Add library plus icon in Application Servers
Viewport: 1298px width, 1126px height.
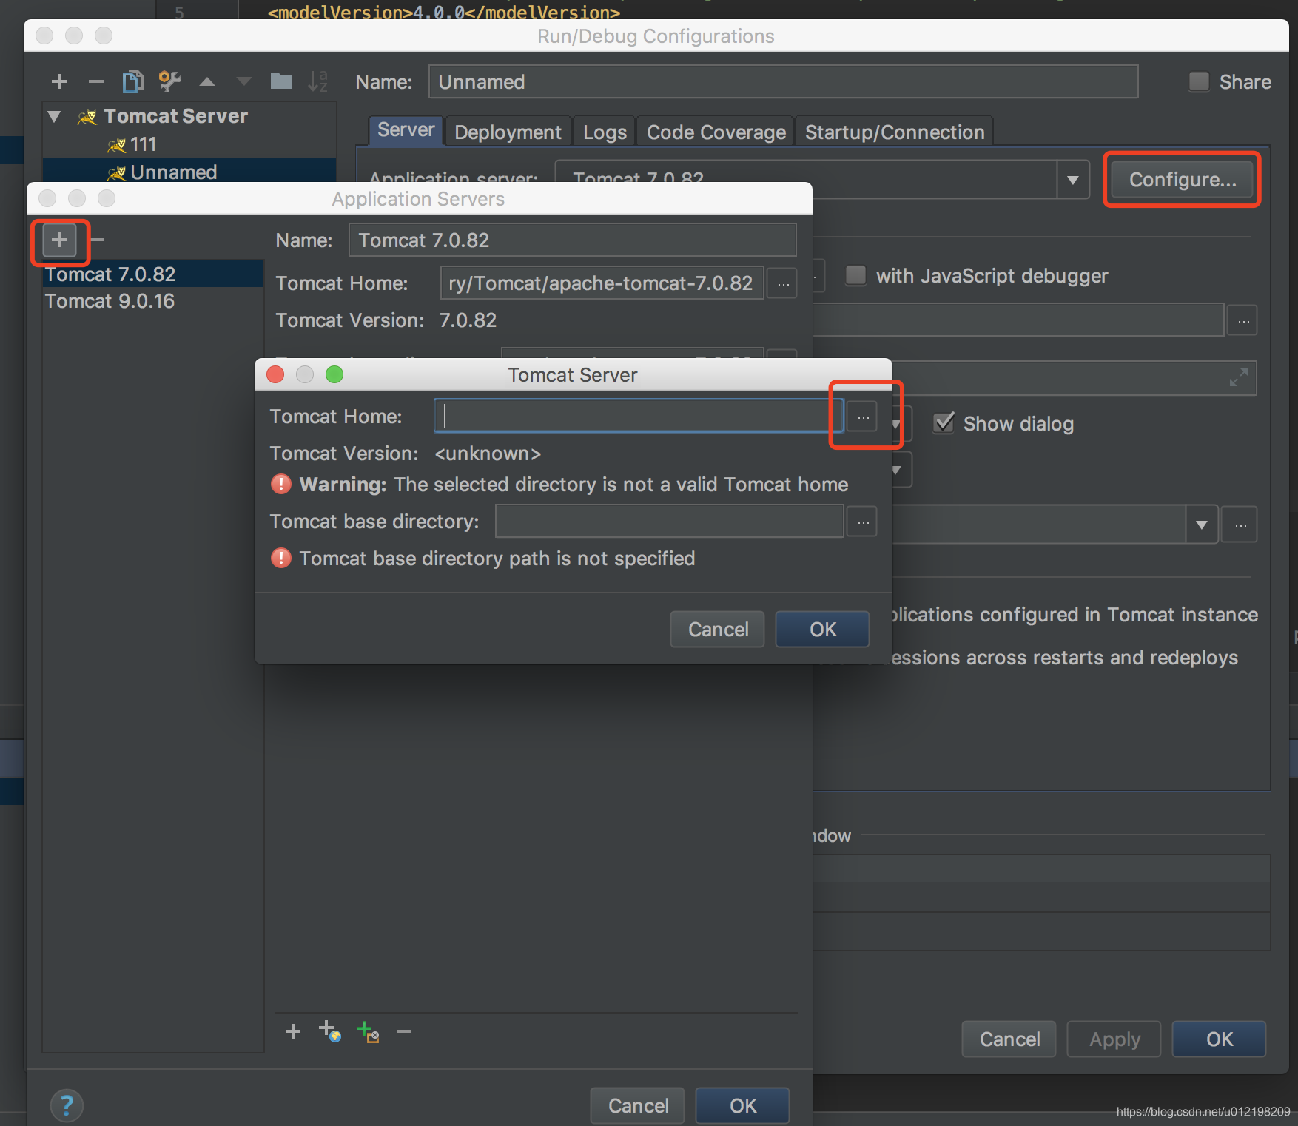[293, 1031]
